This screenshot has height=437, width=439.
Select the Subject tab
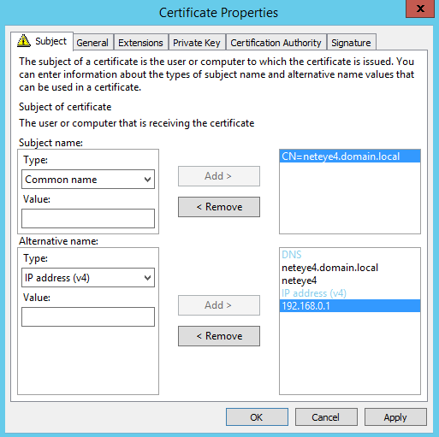click(42, 41)
